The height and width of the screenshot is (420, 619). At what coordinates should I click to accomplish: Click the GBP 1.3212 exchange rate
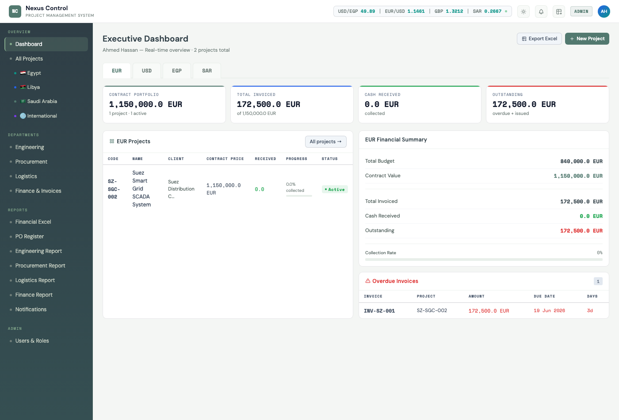pyautogui.click(x=449, y=11)
